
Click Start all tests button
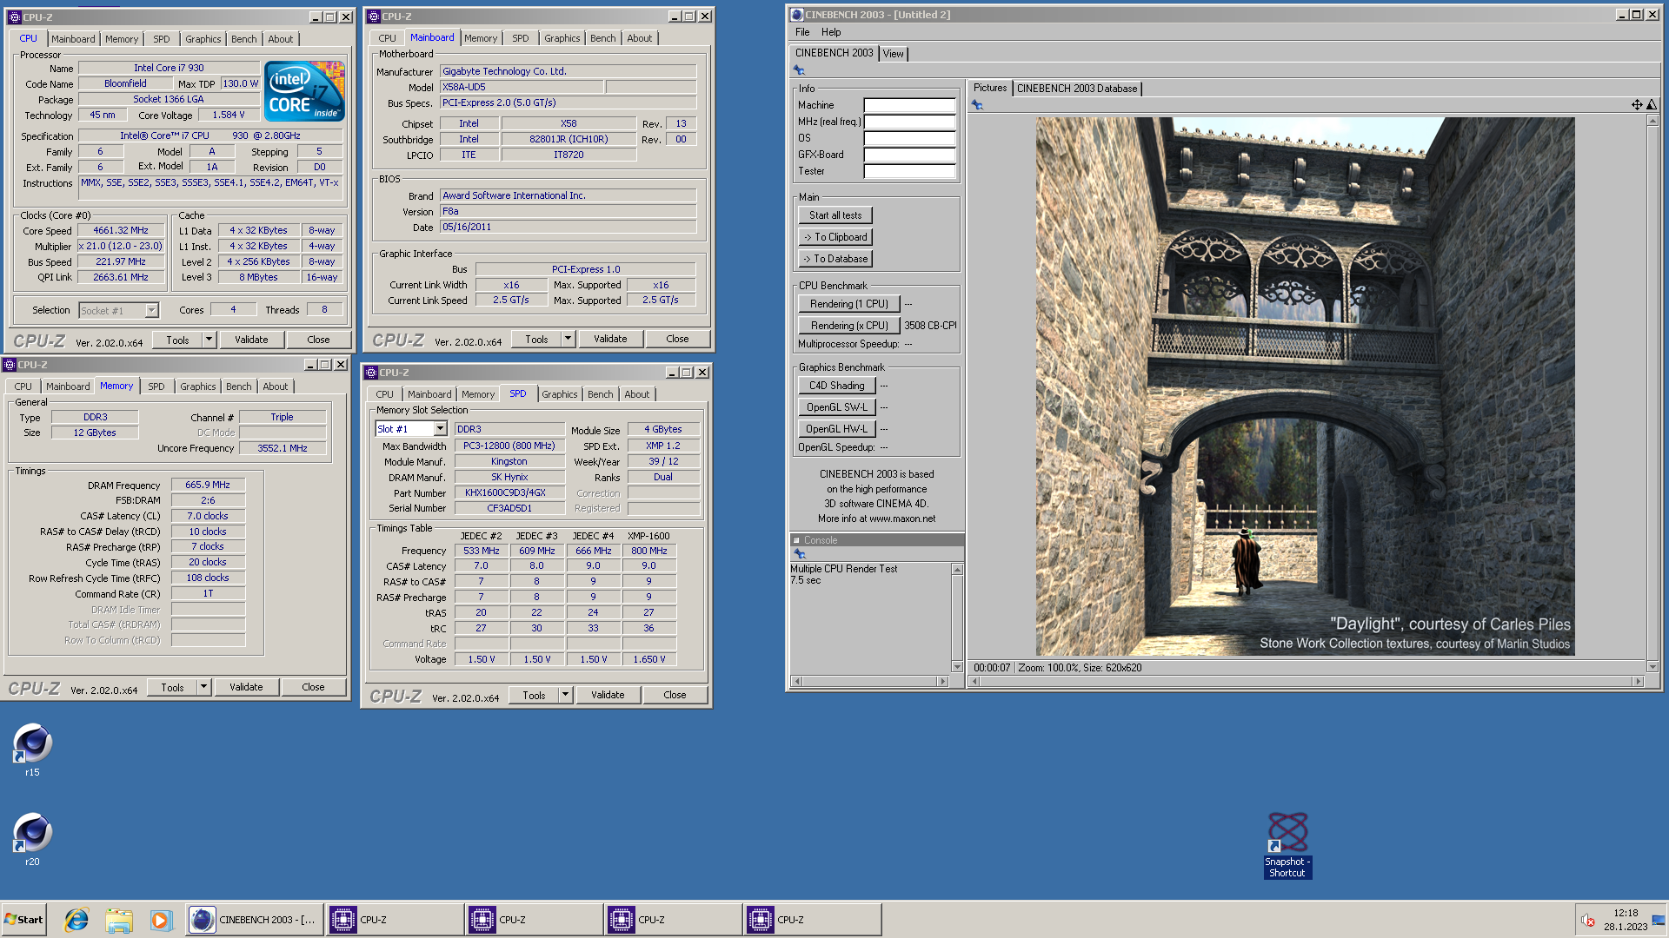pos(835,215)
